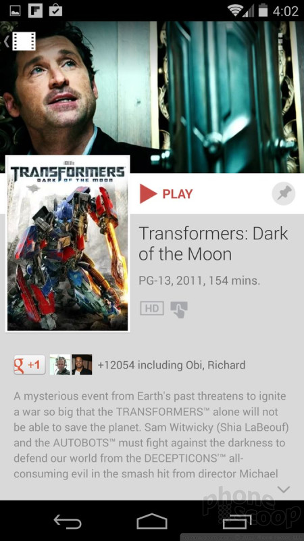Screen dimensions: 304x541
Task: Tap the touch-enabled info card icon
Action: [179, 309]
